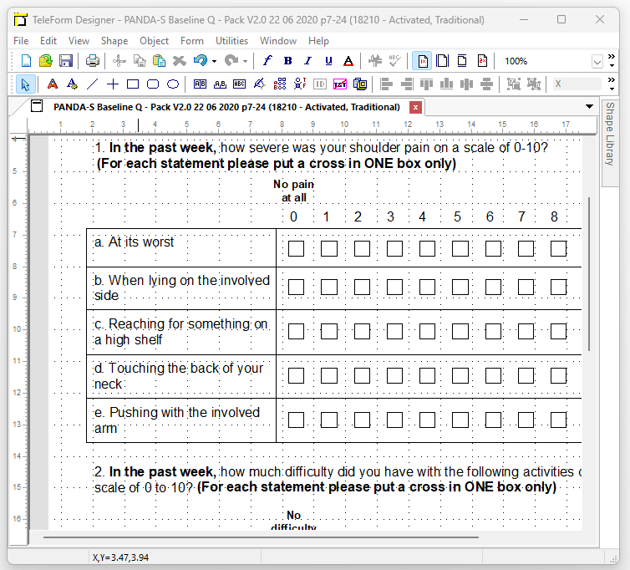The height and width of the screenshot is (570, 630).
Task: Select the pointer arrow tool
Action: tap(25, 84)
